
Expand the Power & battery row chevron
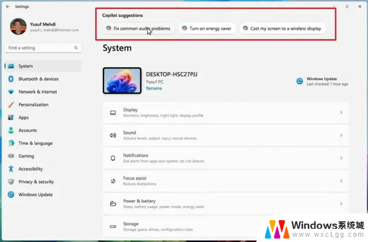tap(341, 203)
